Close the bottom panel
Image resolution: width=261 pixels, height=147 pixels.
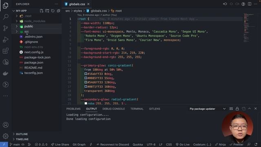(x=256, y=109)
